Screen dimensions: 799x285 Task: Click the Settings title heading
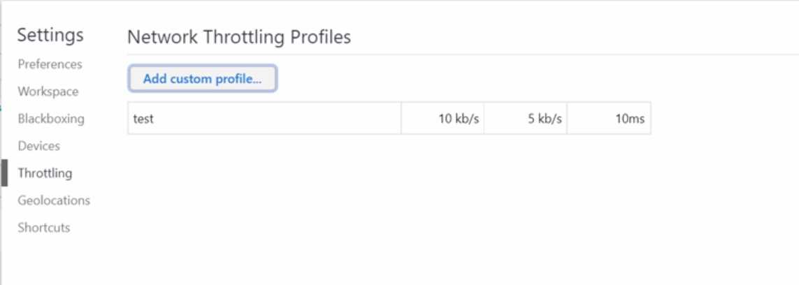pos(50,35)
